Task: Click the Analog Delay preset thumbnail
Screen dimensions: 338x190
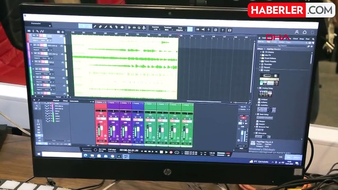Action: coord(265,93)
